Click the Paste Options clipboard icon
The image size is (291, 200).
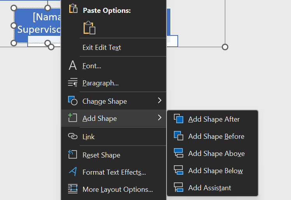tap(89, 28)
